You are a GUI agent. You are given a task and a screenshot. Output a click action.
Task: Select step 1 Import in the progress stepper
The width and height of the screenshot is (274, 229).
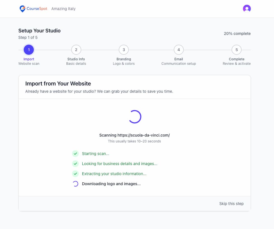[x=29, y=49]
